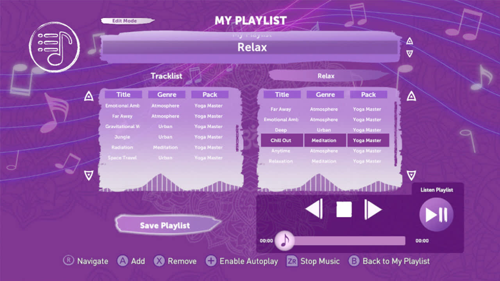Select Far Away track in Tracklist
The image size is (500, 281).
(122, 116)
